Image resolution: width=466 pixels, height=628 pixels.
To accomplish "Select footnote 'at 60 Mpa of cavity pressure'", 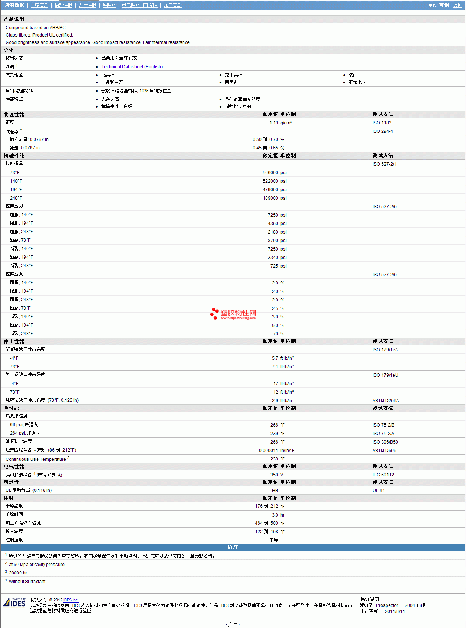I will (x=37, y=565).
